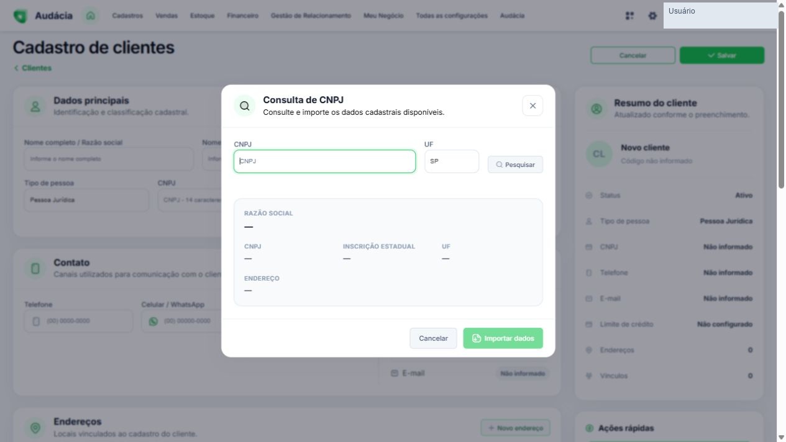The width and height of the screenshot is (786, 442).
Task: Open Todas as configurações menu
Action: pos(452,16)
